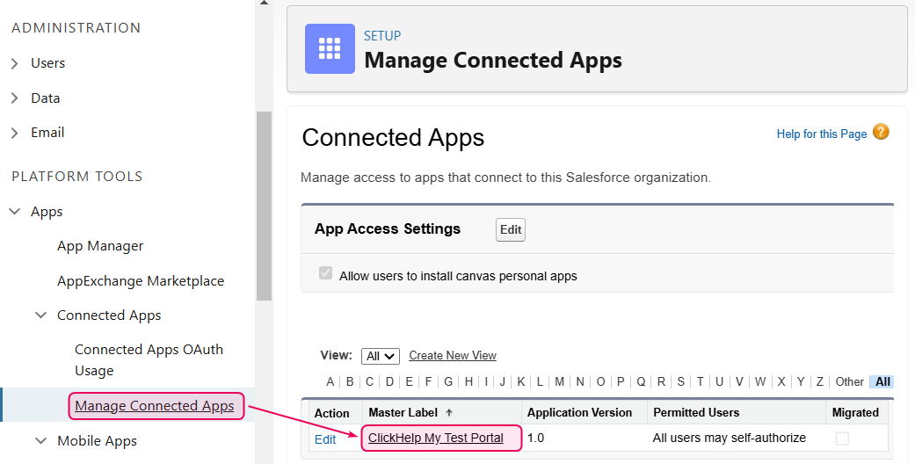Open ClickHelp My Test Portal app link

(436, 438)
